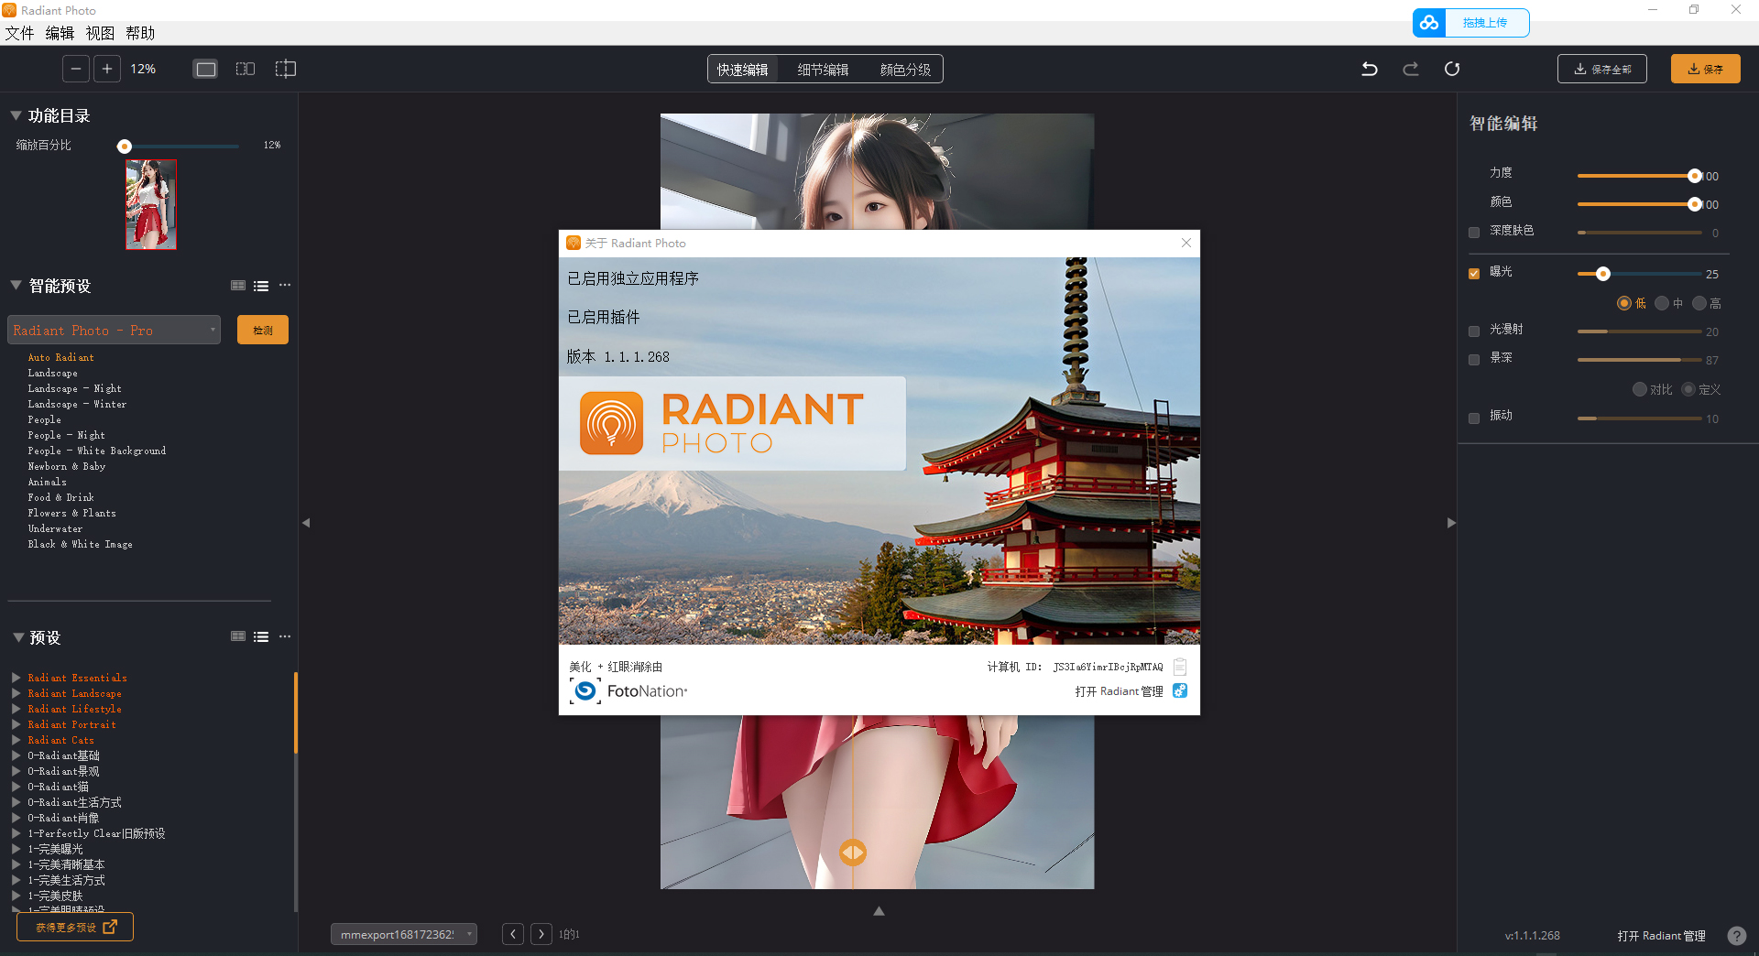Open the 文件 menu
The width and height of the screenshot is (1759, 956).
coord(19,33)
